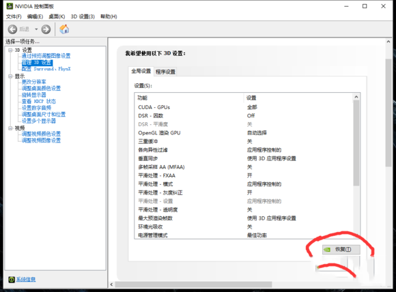Open 旋转显示器 task
The image size is (396, 292).
pyautogui.click(x=34, y=95)
